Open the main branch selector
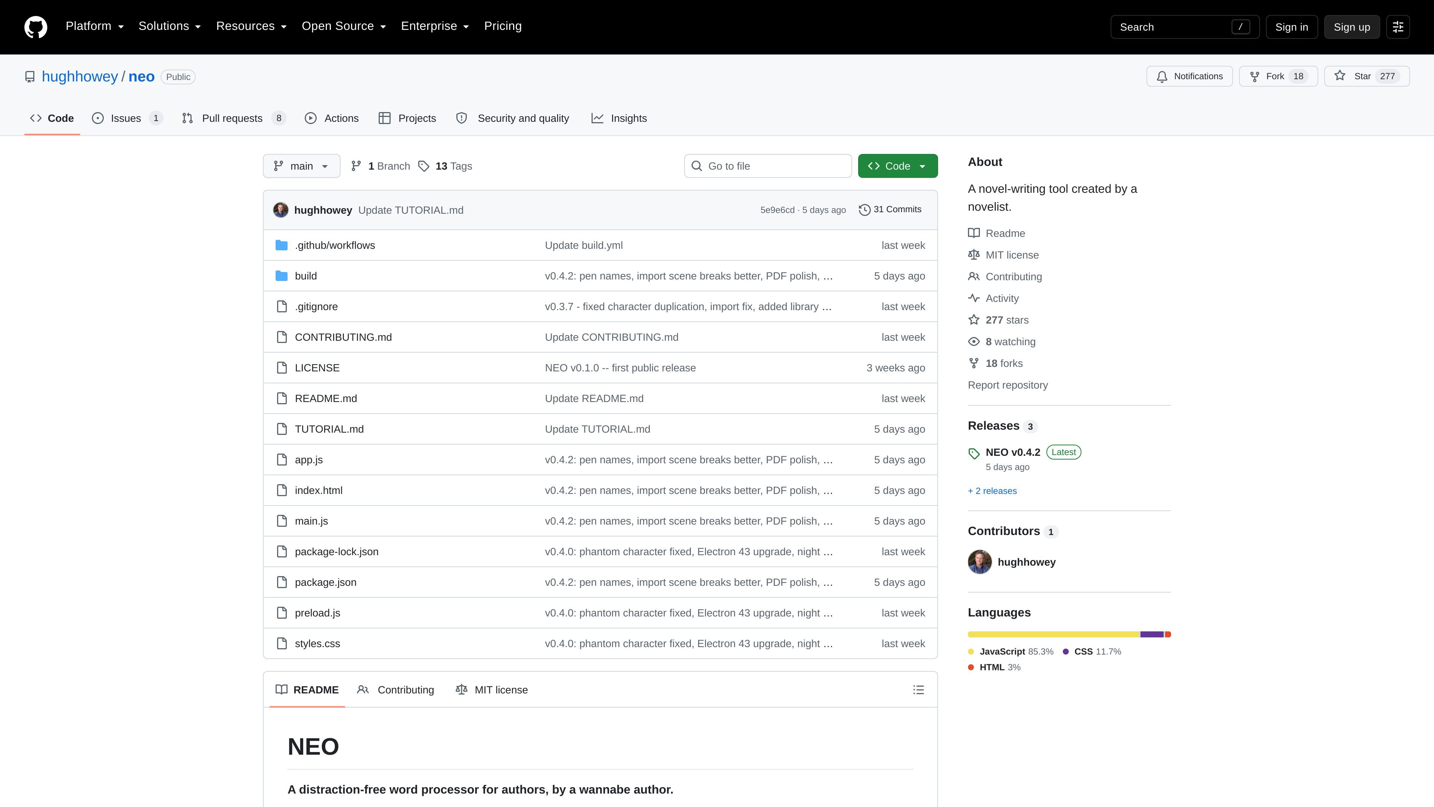This screenshot has width=1434, height=807. click(x=301, y=166)
